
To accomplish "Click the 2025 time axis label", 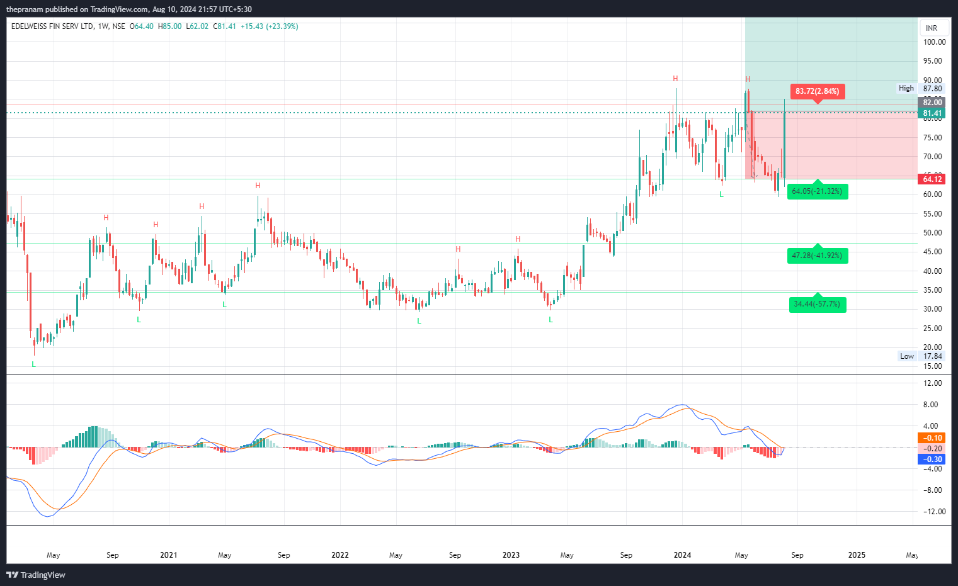I will 857,555.
